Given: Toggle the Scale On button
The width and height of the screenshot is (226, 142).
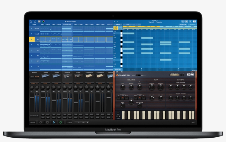Looking at the screenshot, I should point(118,69).
